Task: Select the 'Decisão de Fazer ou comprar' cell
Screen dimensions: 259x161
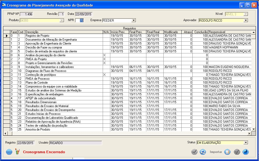Action: tap(64, 47)
